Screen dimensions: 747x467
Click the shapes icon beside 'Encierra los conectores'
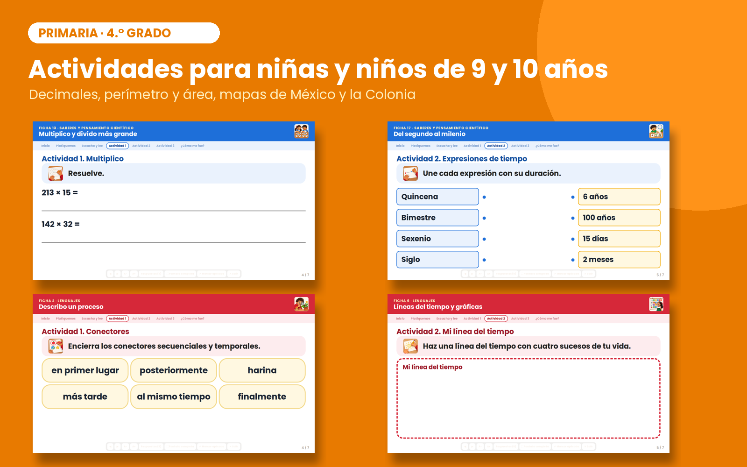[x=56, y=346]
